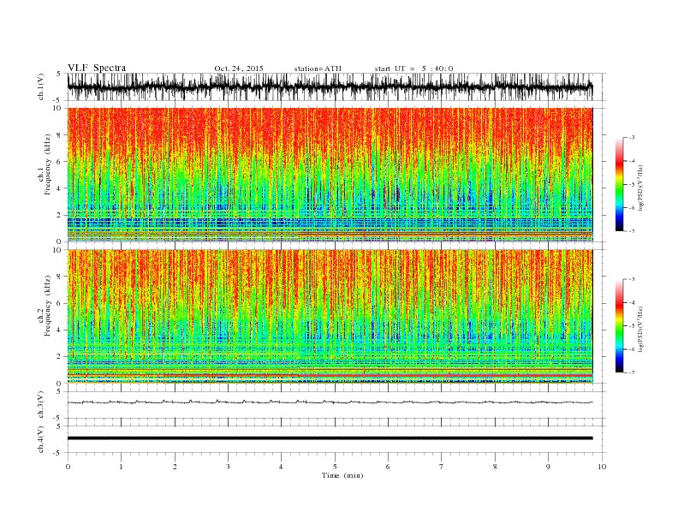Click inside the ch.2 spectrogram panel
The image size is (678, 524).
(x=330, y=316)
